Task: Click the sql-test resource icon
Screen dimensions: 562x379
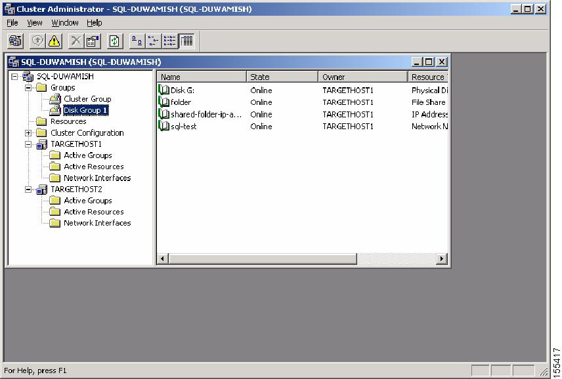Action: (163, 127)
